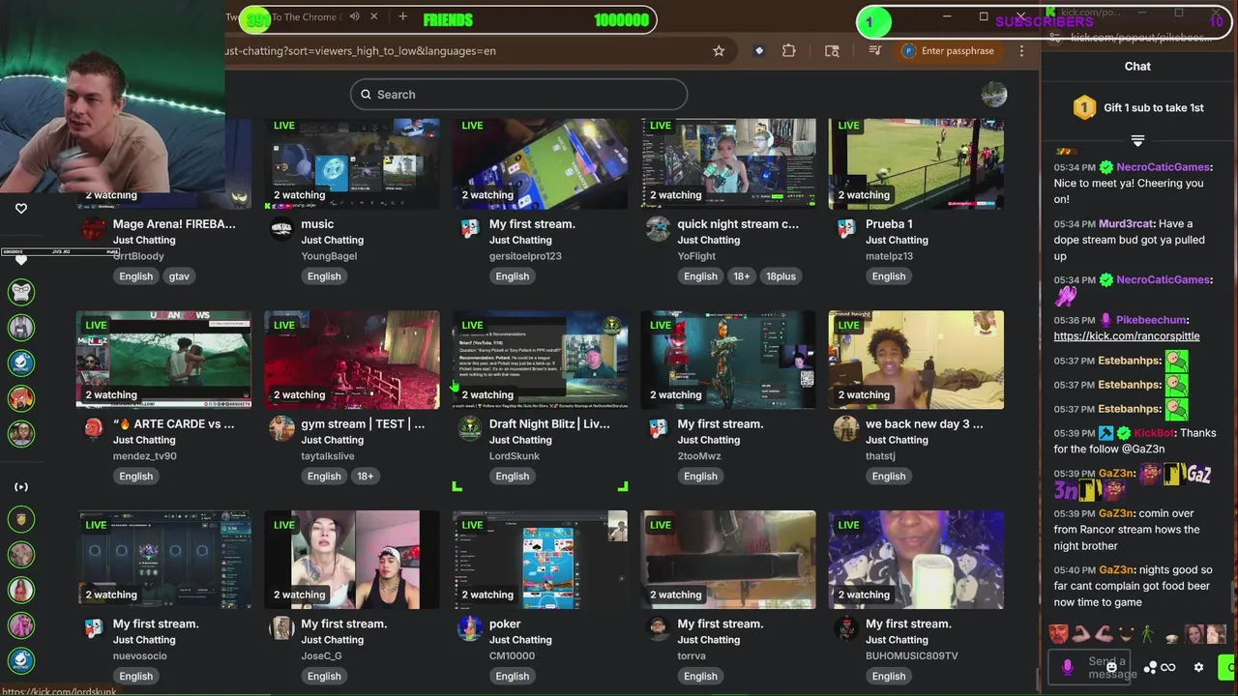
Task: Open the browser search-tabs icon in toolbar
Action: pyautogui.click(x=832, y=51)
